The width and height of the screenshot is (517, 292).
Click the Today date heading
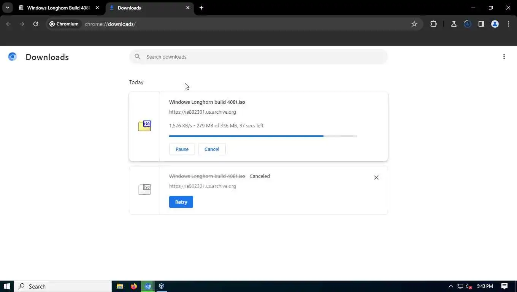click(x=136, y=82)
